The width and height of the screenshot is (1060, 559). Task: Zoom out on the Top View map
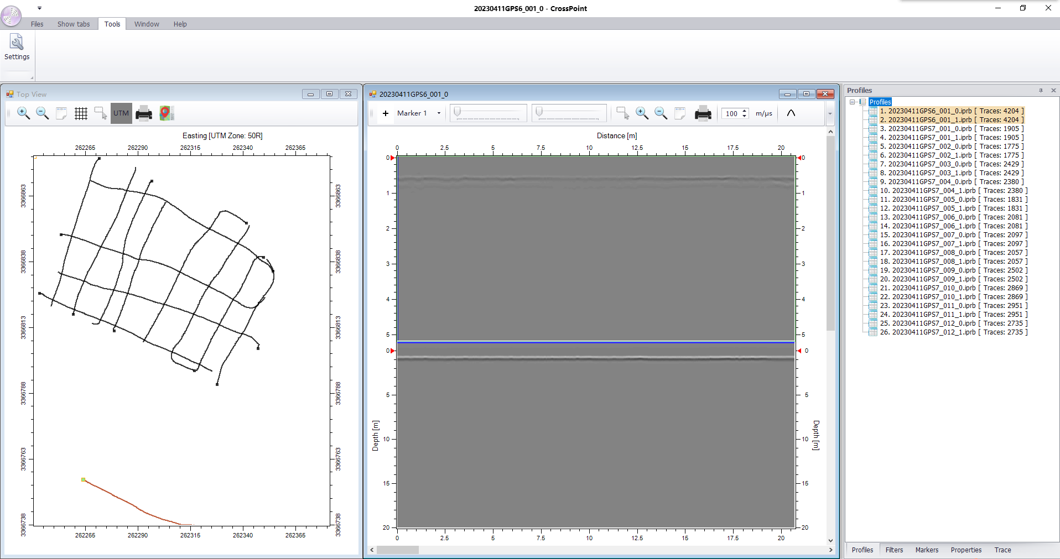(43, 113)
